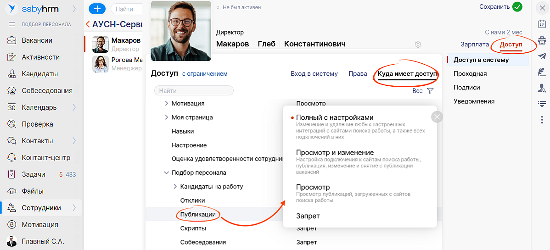550x250 pixels.
Task: Click the paper plane send icon
Action: [x=541, y=56]
